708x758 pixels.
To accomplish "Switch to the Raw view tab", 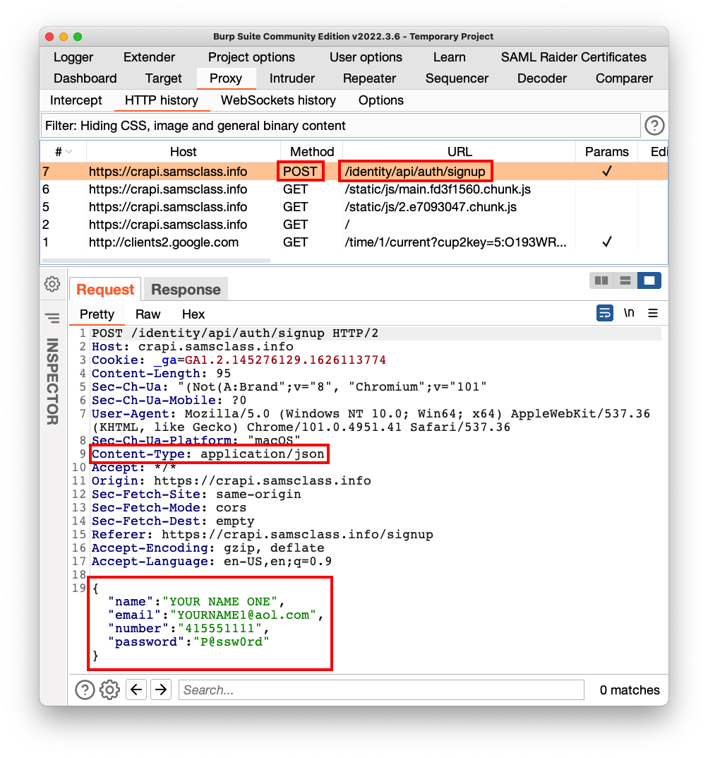I will click(148, 314).
